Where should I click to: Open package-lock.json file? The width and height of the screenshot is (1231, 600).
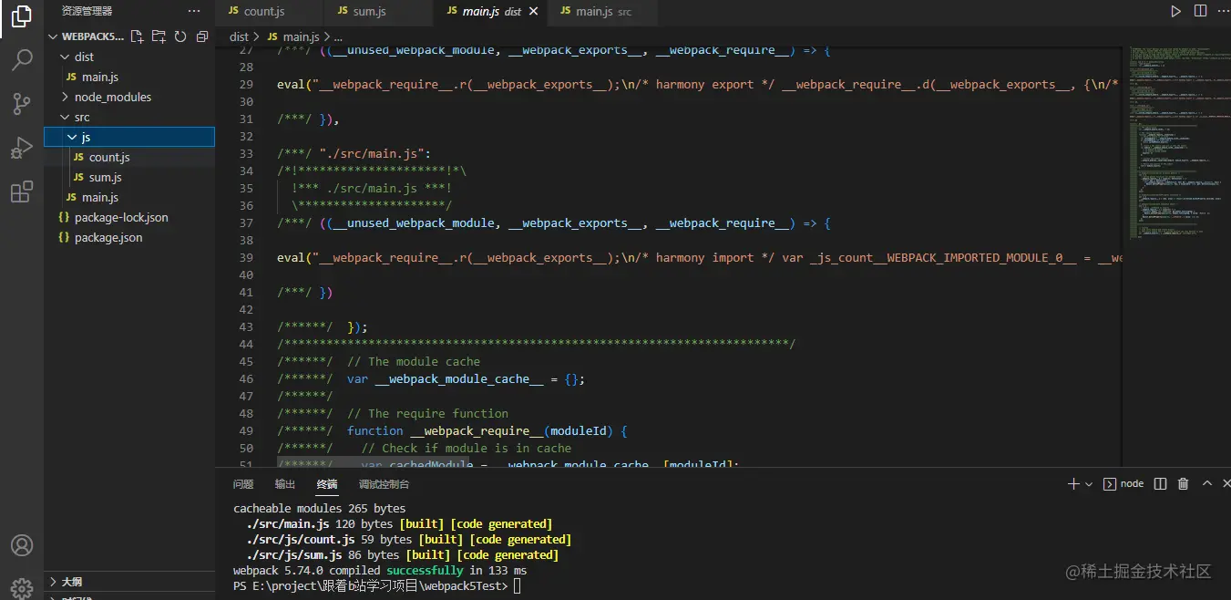(x=129, y=217)
